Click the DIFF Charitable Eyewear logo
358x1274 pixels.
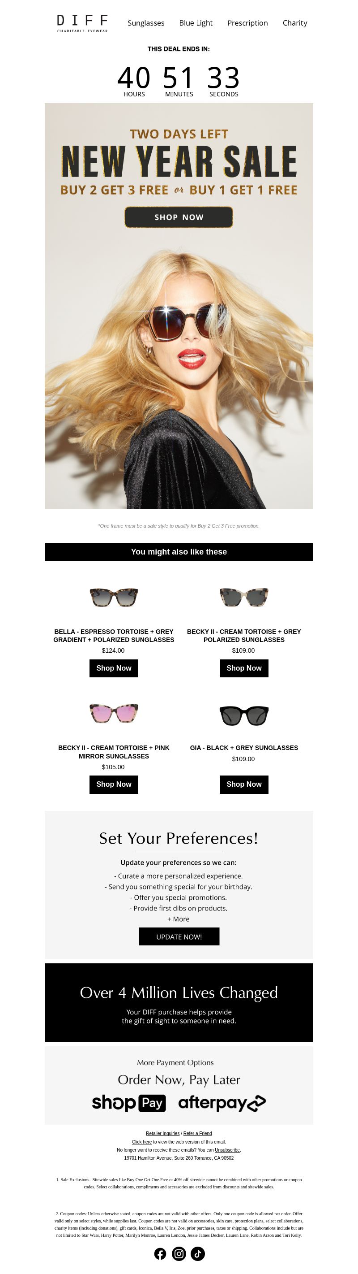[x=82, y=23]
